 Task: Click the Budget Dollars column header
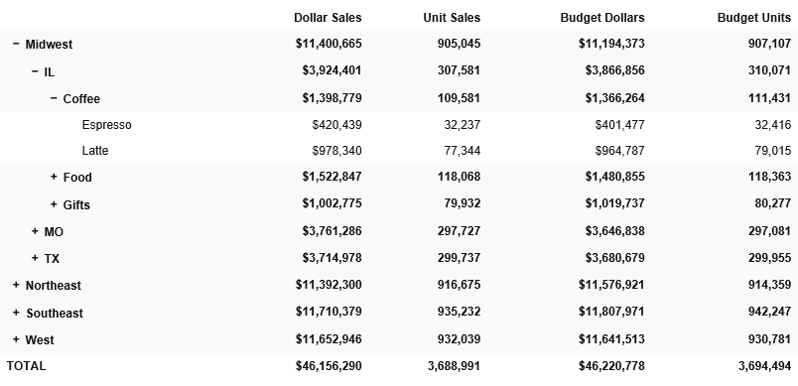(602, 18)
